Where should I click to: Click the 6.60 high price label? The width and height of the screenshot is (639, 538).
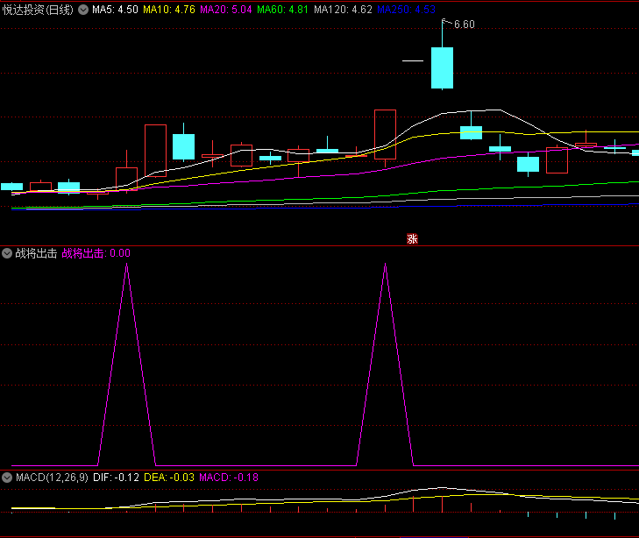pos(465,25)
